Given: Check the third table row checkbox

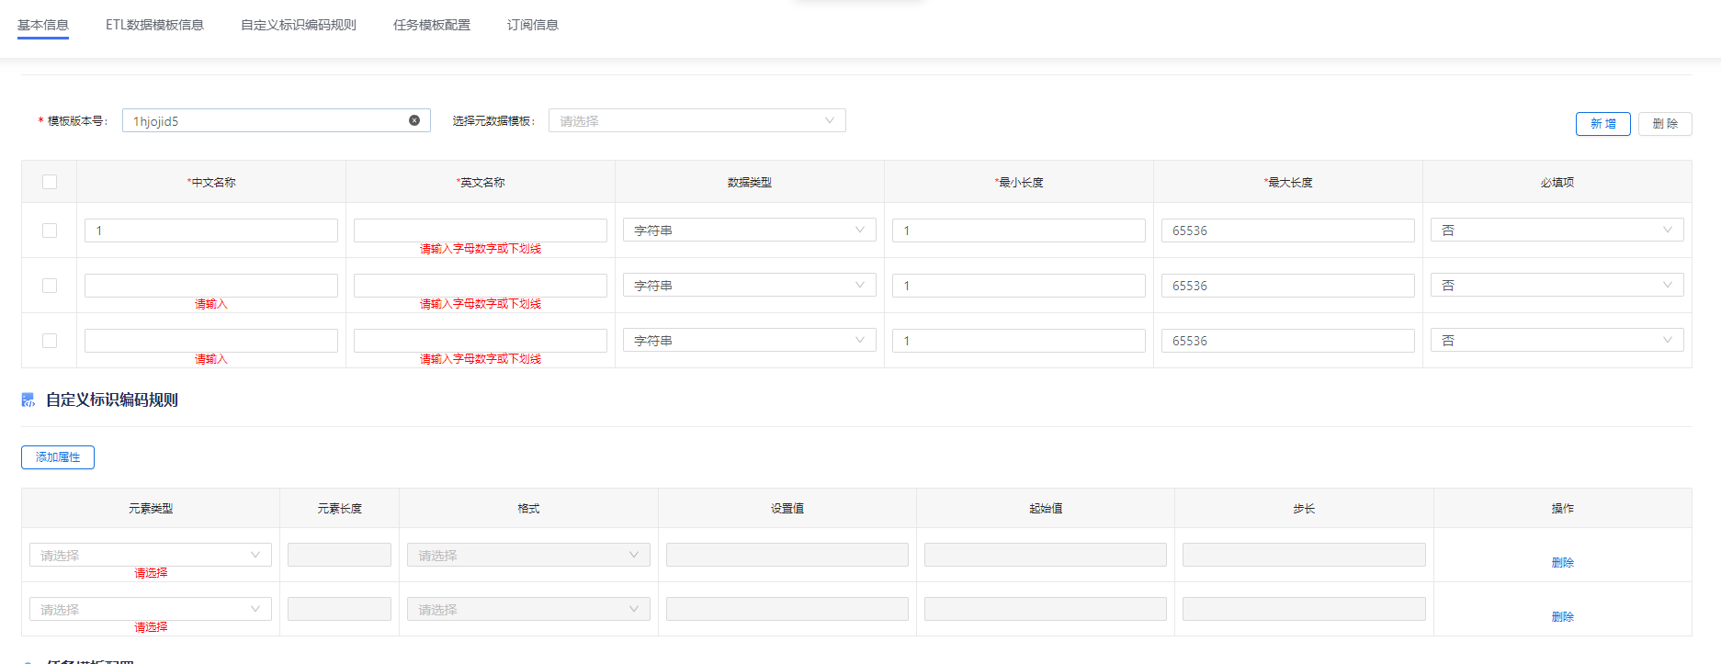Looking at the screenshot, I should click(50, 341).
